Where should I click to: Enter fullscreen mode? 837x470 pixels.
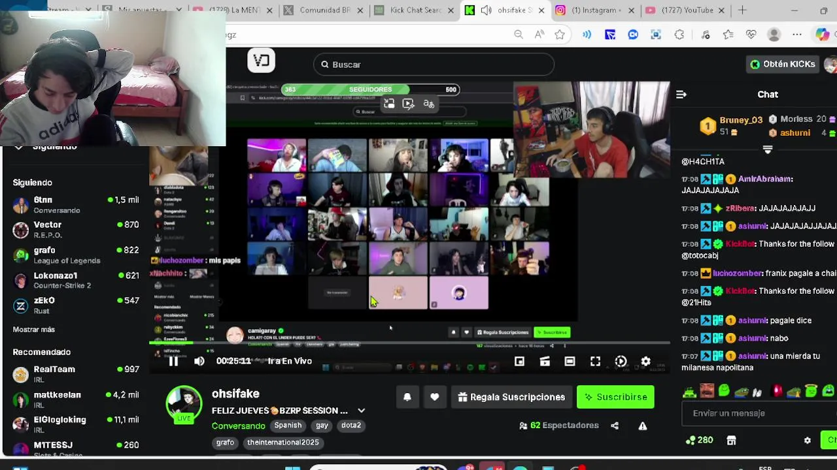click(595, 361)
